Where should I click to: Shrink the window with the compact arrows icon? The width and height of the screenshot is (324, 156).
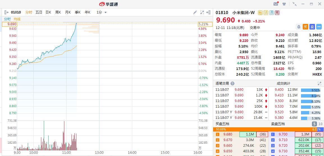(x=295, y=4)
